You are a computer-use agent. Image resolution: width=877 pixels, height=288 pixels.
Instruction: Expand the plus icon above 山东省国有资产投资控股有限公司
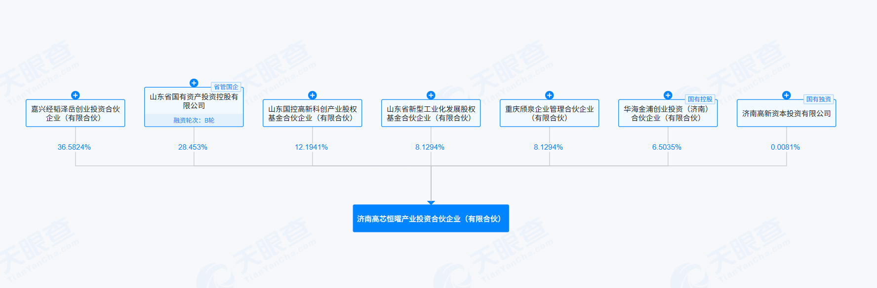[194, 83]
